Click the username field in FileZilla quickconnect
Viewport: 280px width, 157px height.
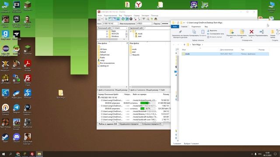point(144,24)
